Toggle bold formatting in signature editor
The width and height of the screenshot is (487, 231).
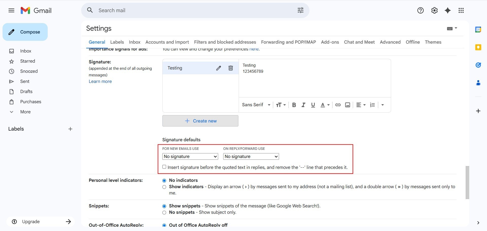click(294, 105)
